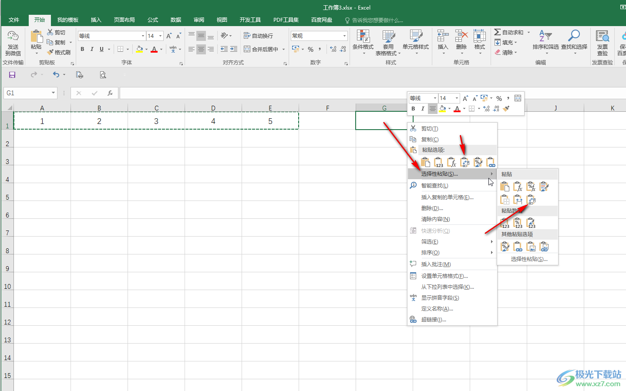Screen dimensions: 626x391
Task: Open Name Box dropdown next to G1
Action: pos(53,93)
